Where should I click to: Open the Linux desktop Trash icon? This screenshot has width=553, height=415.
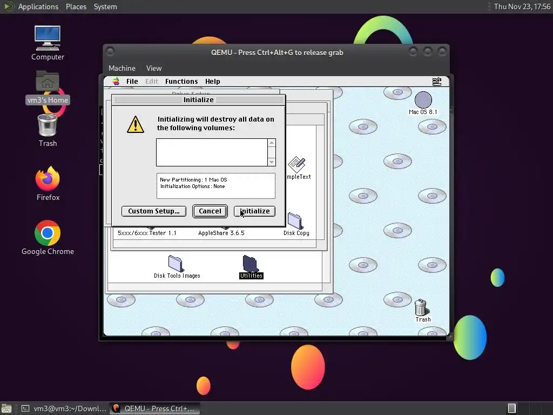48,125
